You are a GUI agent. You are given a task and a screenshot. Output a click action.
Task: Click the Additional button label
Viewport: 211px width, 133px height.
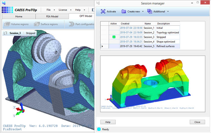(x=159, y=11)
